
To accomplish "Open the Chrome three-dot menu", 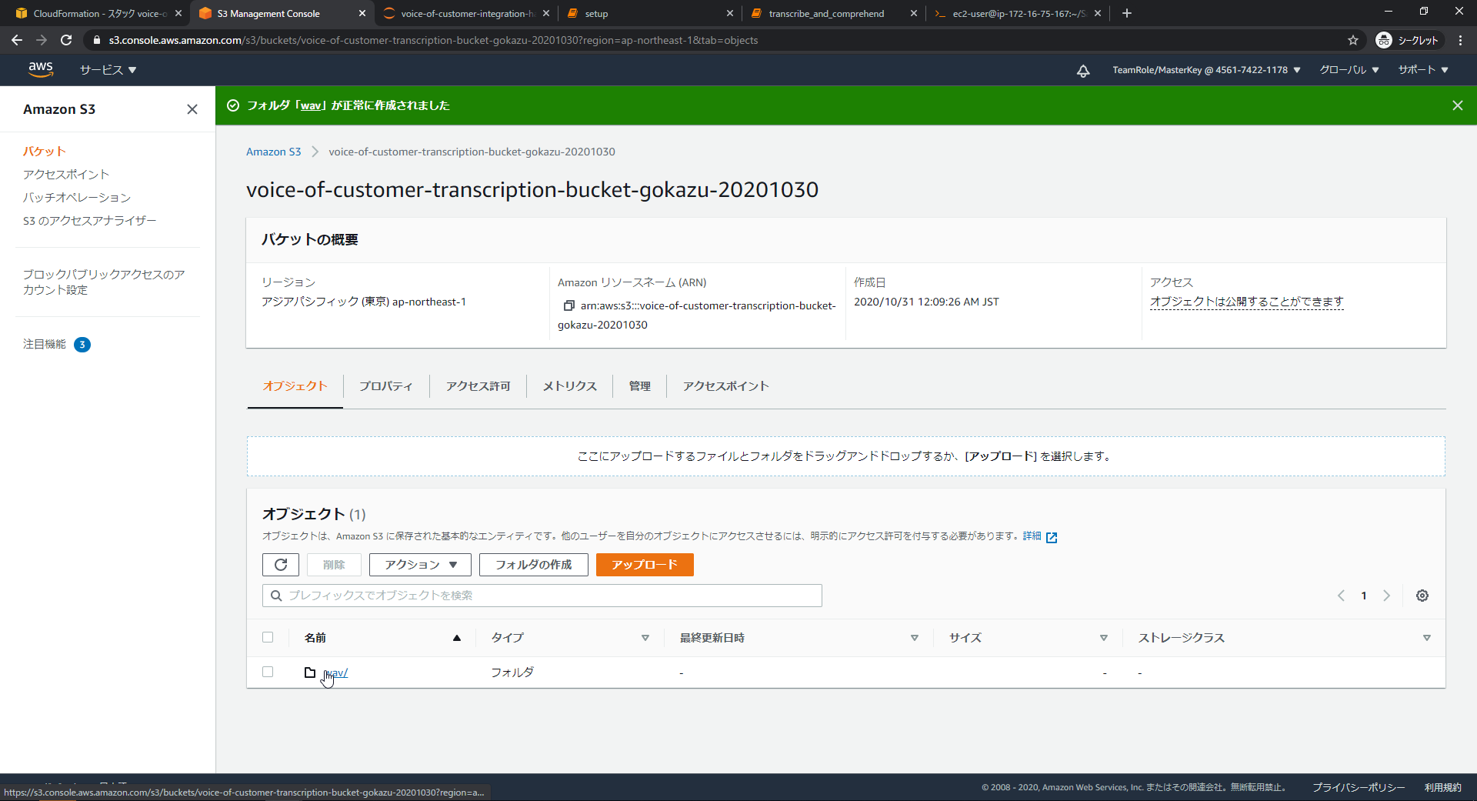I will 1460,40.
